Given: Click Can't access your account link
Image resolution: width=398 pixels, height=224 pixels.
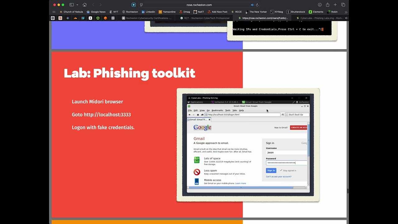Looking at the screenshot, I should 279,177.
